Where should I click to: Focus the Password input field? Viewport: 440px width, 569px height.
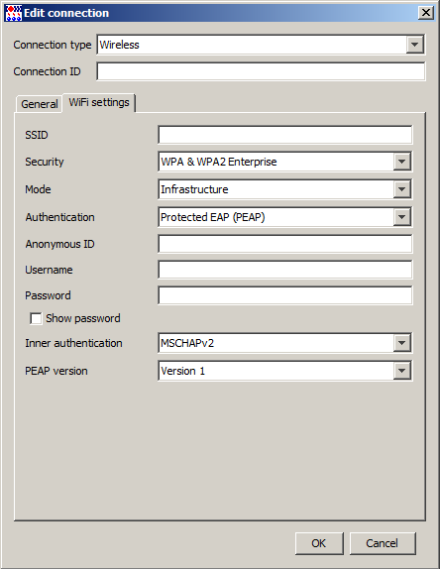285,295
